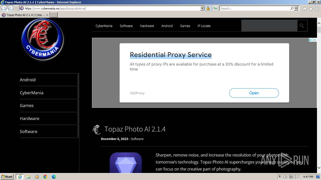The image size is (321, 180).
Task: Open the Windows Start button
Action: [7, 177]
